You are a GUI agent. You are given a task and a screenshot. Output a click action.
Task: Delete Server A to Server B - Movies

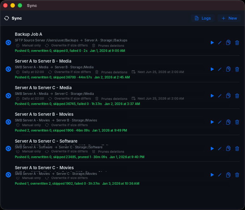237,122
